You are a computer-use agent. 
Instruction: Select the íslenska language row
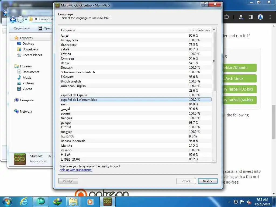pyautogui.click(x=136, y=145)
